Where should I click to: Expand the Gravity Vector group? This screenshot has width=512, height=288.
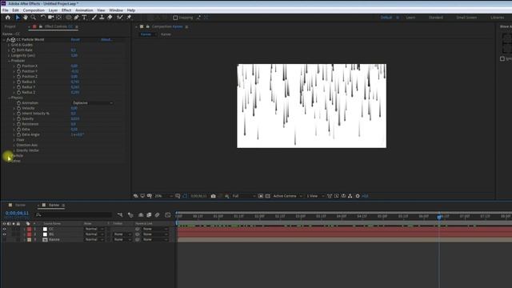point(14,150)
